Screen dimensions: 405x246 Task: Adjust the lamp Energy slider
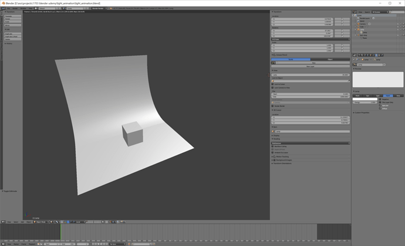coord(365,102)
